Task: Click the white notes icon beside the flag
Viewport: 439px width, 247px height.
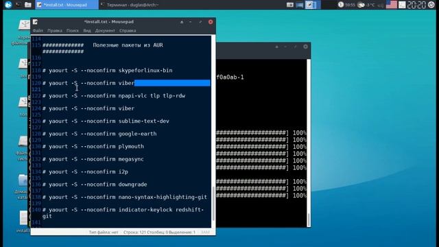Action: click(402, 5)
